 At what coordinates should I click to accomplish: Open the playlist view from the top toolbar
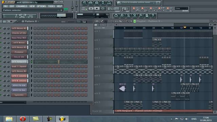84,3
